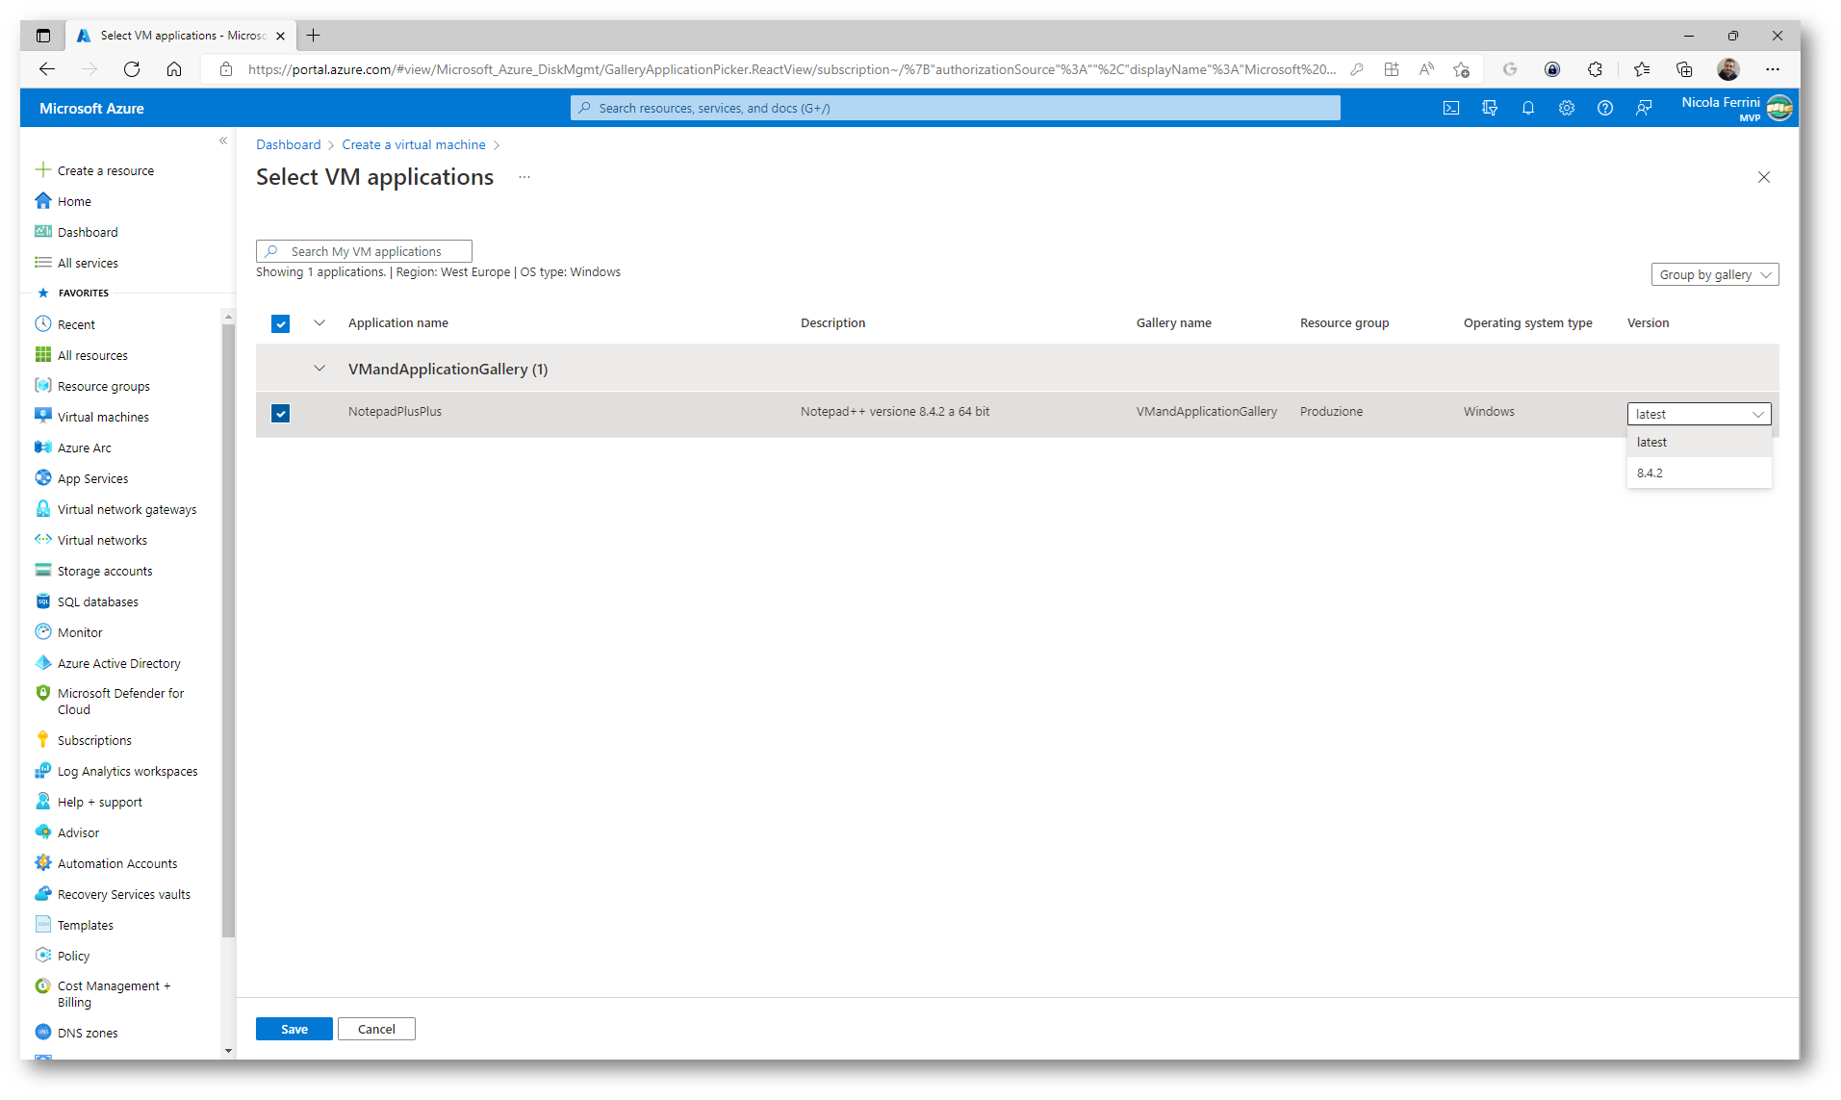Go back using the browser back arrow
This screenshot has height=1100, width=1841.
pos(46,69)
